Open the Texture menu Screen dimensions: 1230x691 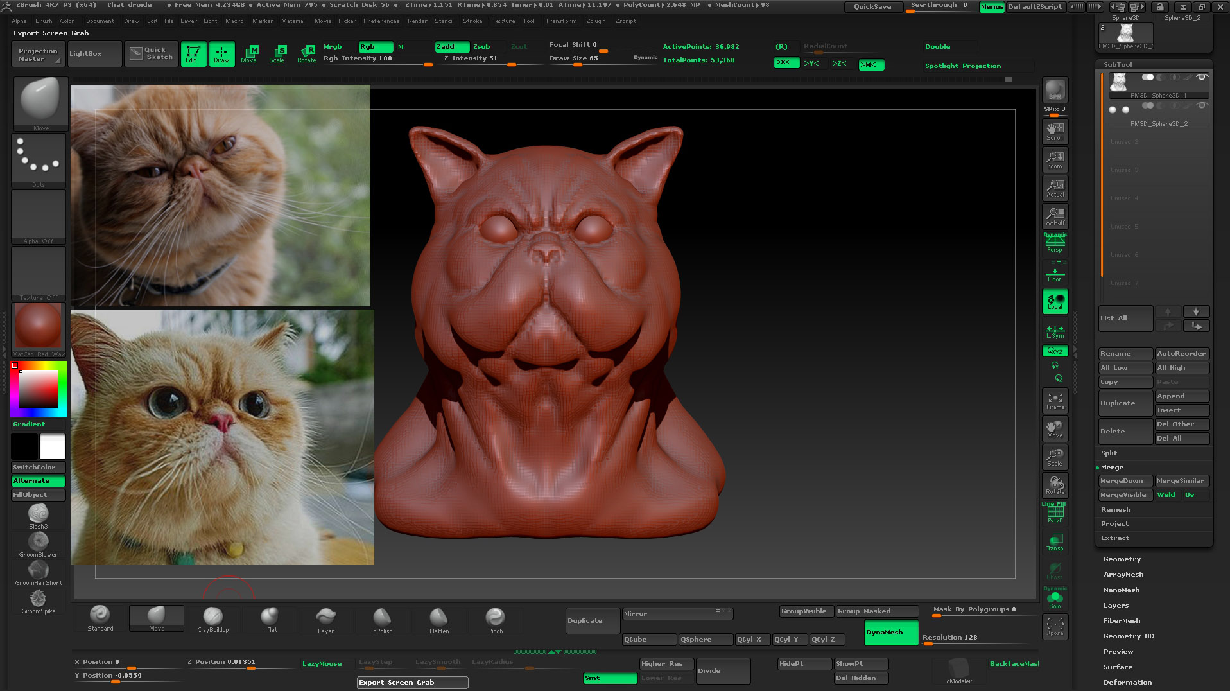coord(503,21)
